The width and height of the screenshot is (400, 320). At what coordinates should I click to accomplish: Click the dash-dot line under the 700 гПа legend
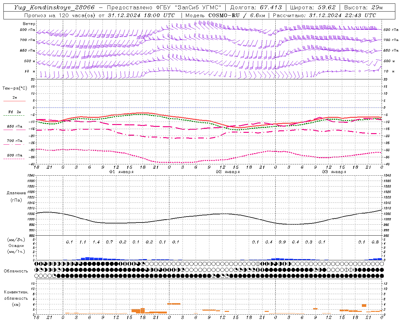point(14,144)
